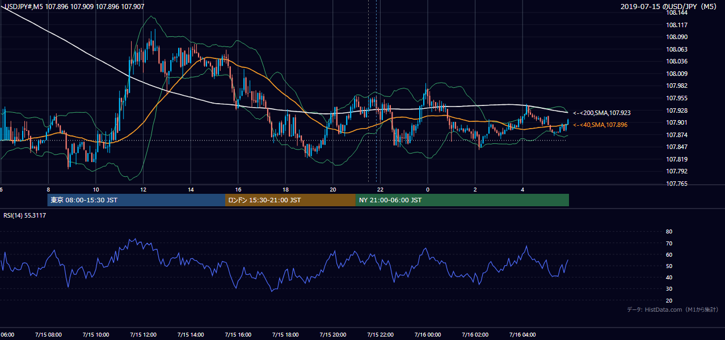
Task: Click the 107.982 price axis label
Action: point(677,86)
